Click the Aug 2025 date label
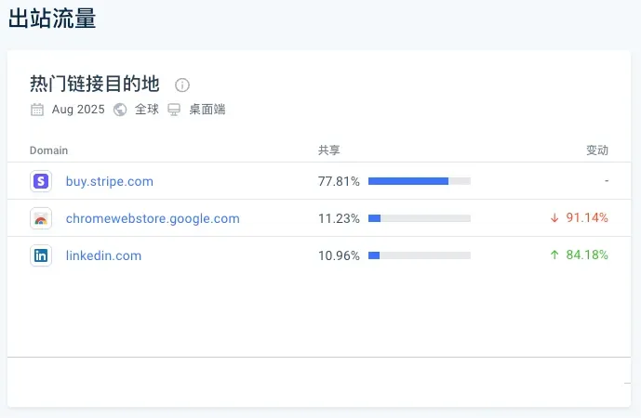 point(78,110)
